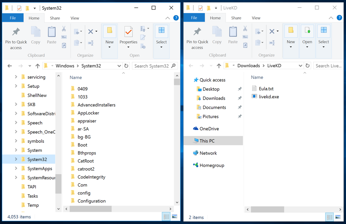Click Delete X icon in LiveKD ribbon

click(x=272, y=31)
